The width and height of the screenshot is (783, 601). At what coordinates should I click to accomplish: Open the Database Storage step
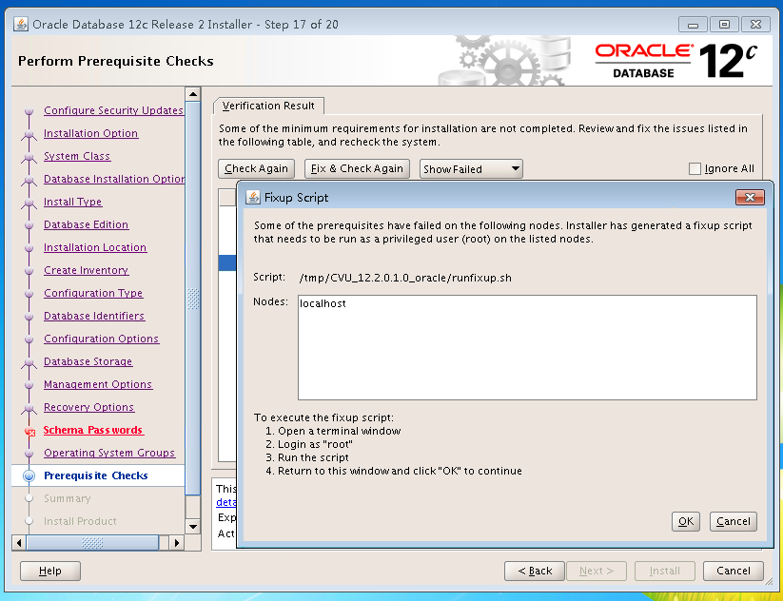88,361
